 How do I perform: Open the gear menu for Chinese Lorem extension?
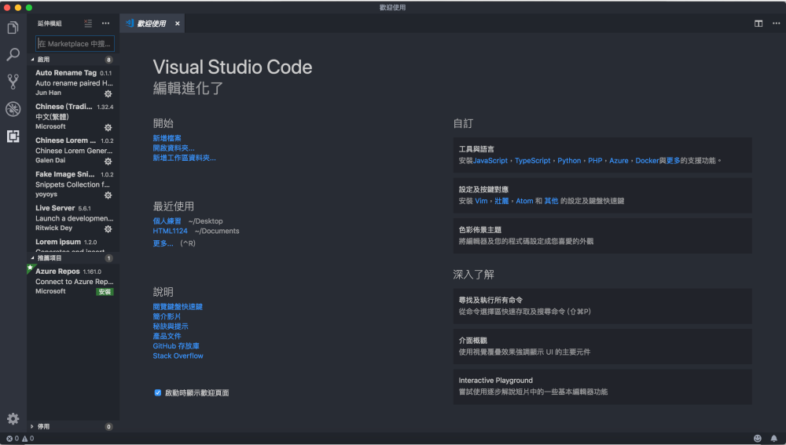pos(108,161)
